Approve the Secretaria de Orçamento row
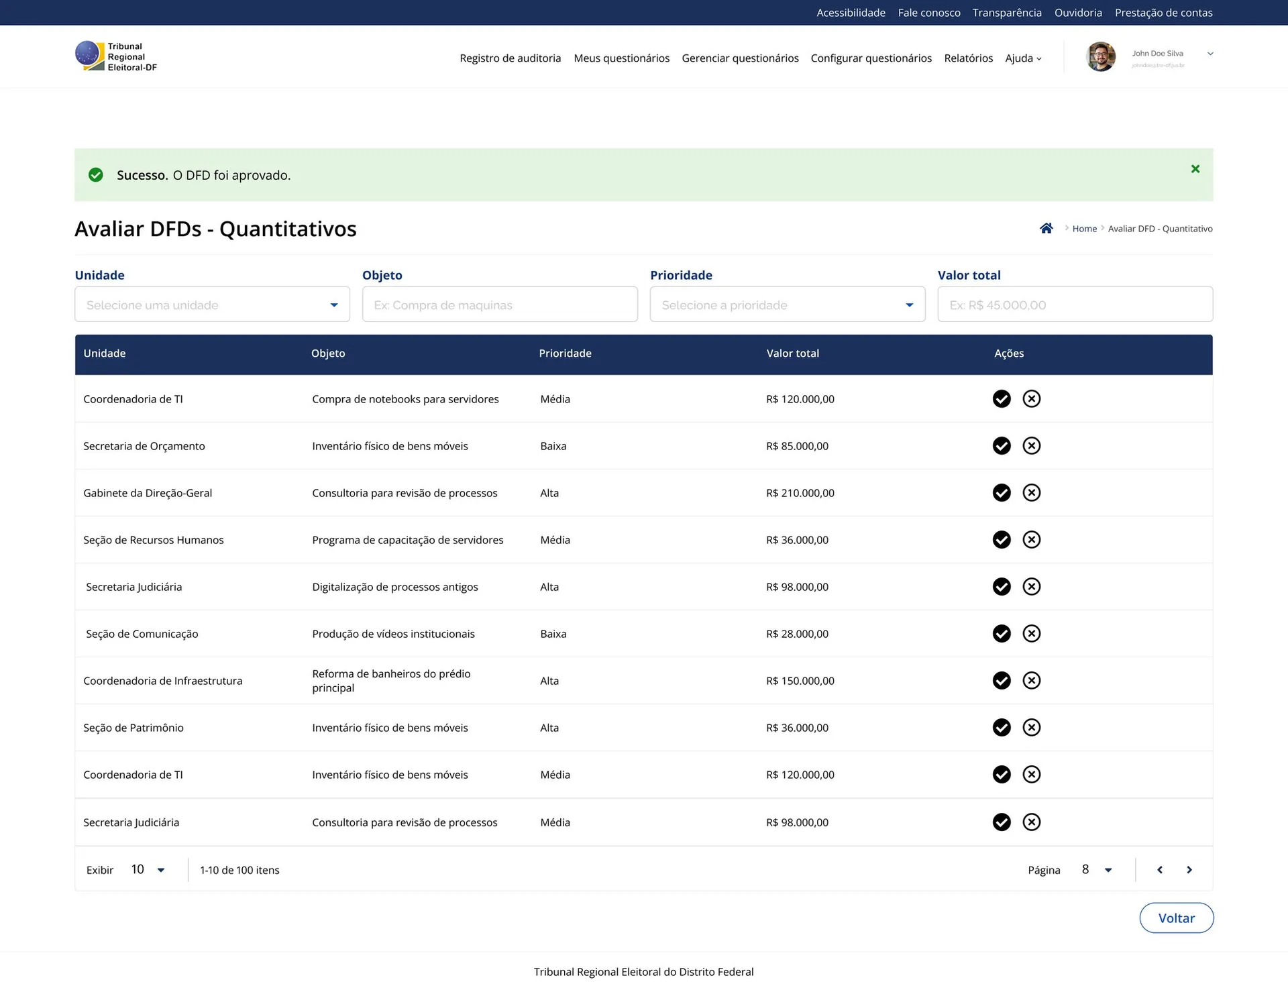 (x=1002, y=446)
